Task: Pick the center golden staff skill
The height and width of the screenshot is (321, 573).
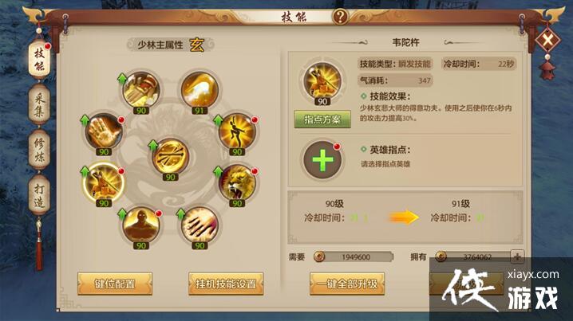Action: pos(170,156)
